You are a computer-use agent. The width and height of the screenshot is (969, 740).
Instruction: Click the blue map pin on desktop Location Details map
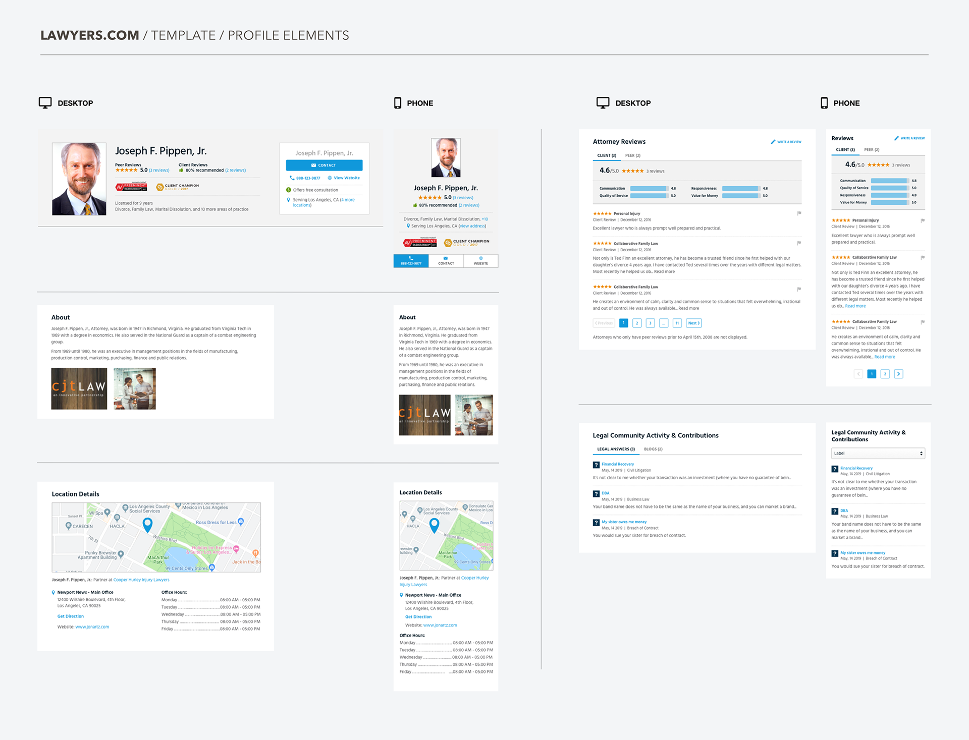[147, 525]
